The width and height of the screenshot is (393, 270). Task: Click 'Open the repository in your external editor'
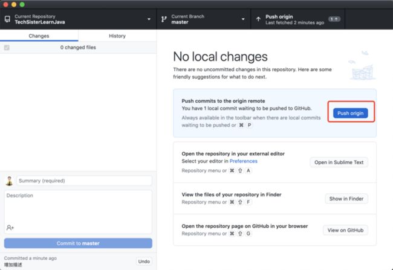[233, 154]
